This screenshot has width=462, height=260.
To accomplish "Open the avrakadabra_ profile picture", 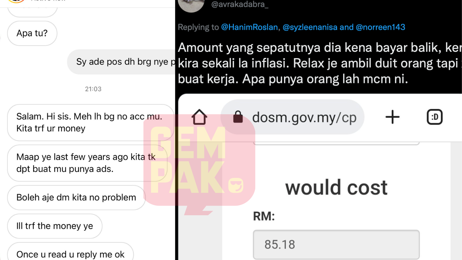I will click(191, 6).
